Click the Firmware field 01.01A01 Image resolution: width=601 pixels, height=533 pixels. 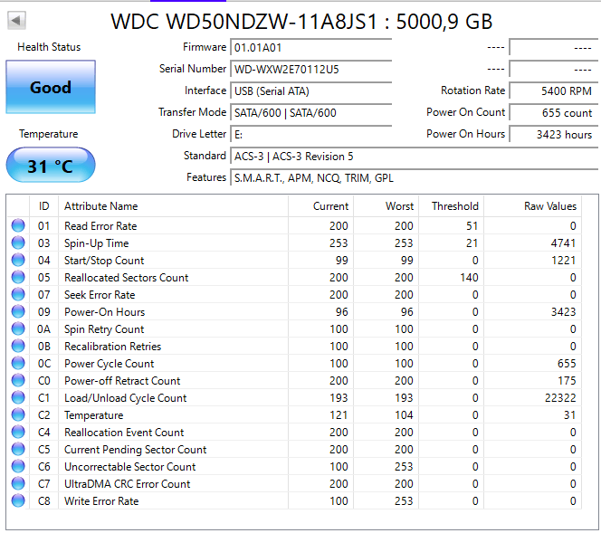coord(310,48)
